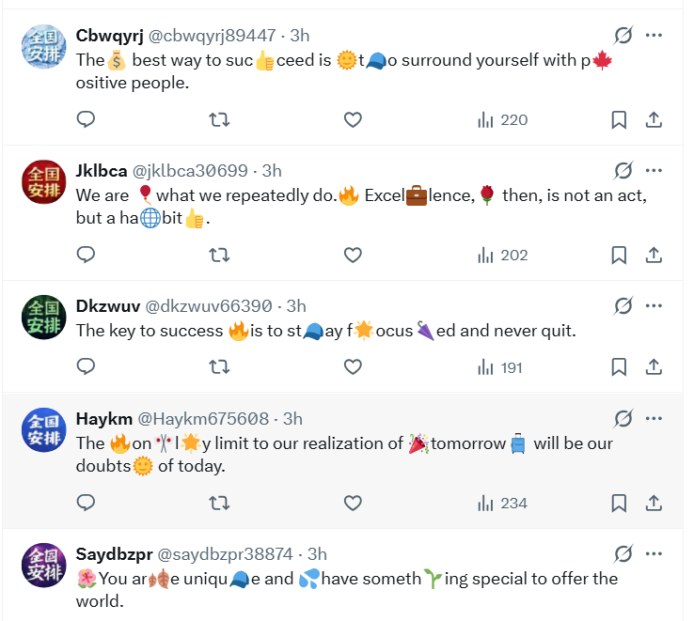This screenshot has width=694, height=621.
Task: Open more options for Dkzwuv's post
Action: 654,305
